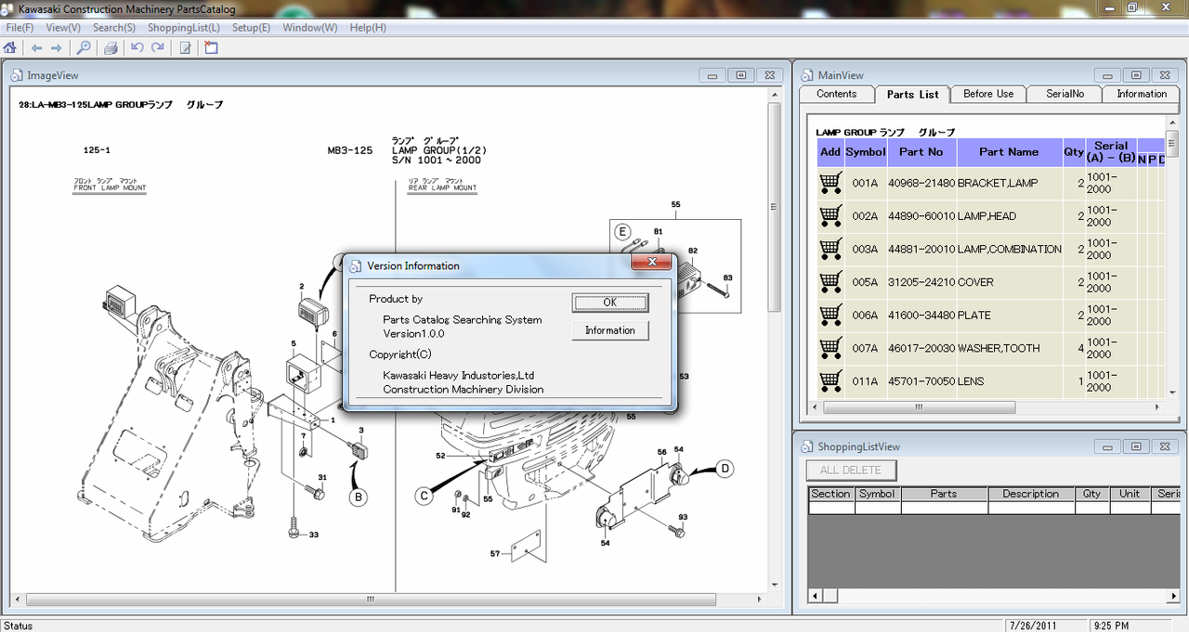Click part number 45701-70050
The image size is (1189, 632).
click(x=921, y=381)
